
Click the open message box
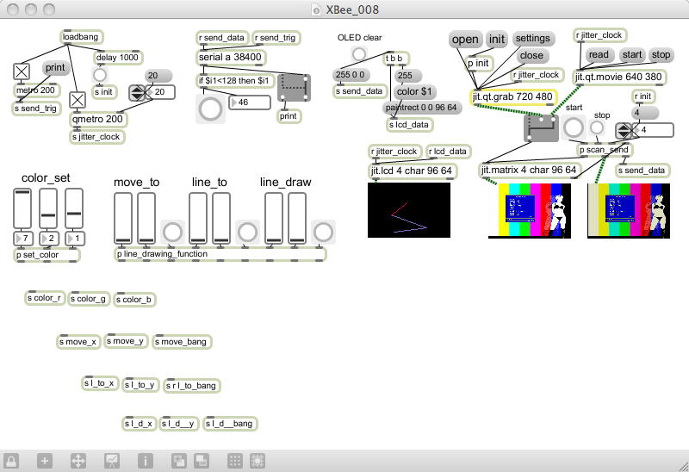(465, 40)
